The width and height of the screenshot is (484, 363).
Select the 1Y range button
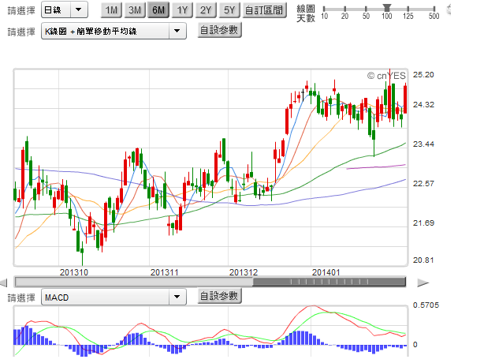[x=182, y=10]
